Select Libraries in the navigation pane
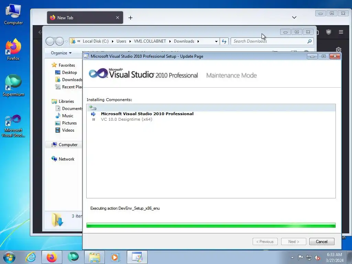Screen dimensions: 352x264 [66, 101]
